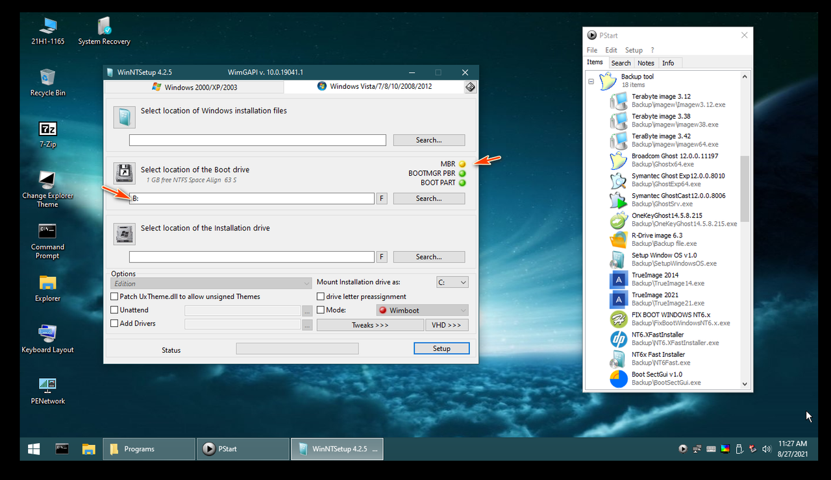
Task: Open Mount Installation drive letter dropdown
Action: [452, 282]
